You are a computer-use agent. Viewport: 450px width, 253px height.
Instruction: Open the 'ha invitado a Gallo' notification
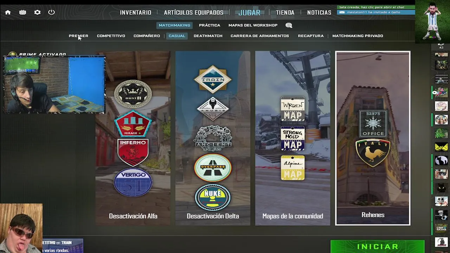[376, 12]
